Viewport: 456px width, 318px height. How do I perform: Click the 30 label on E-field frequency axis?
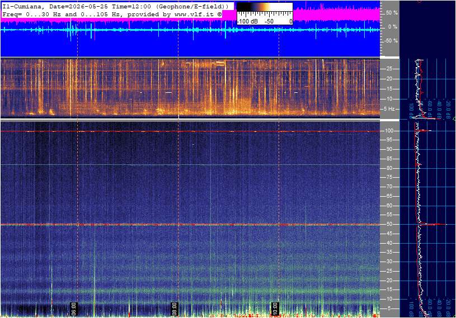pyautogui.click(x=389, y=262)
